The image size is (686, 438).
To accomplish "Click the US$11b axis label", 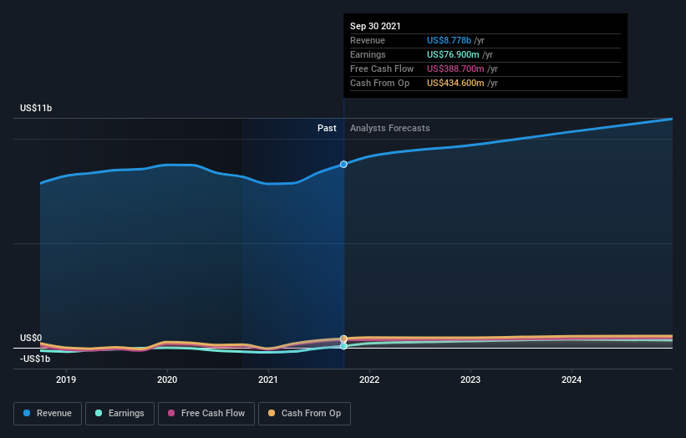I will coord(36,108).
